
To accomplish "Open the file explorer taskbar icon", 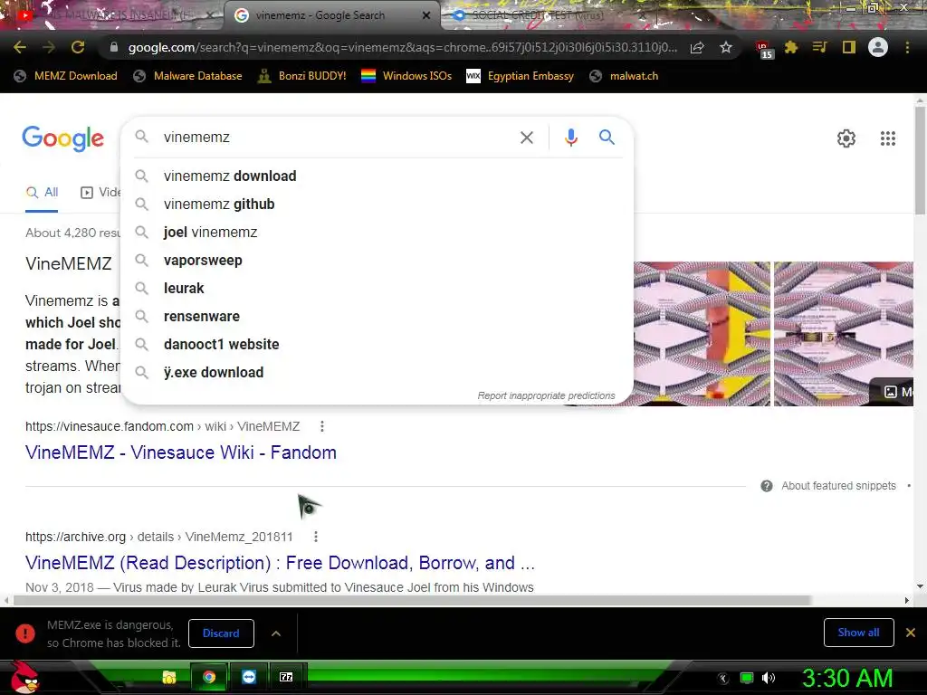I will [x=169, y=677].
